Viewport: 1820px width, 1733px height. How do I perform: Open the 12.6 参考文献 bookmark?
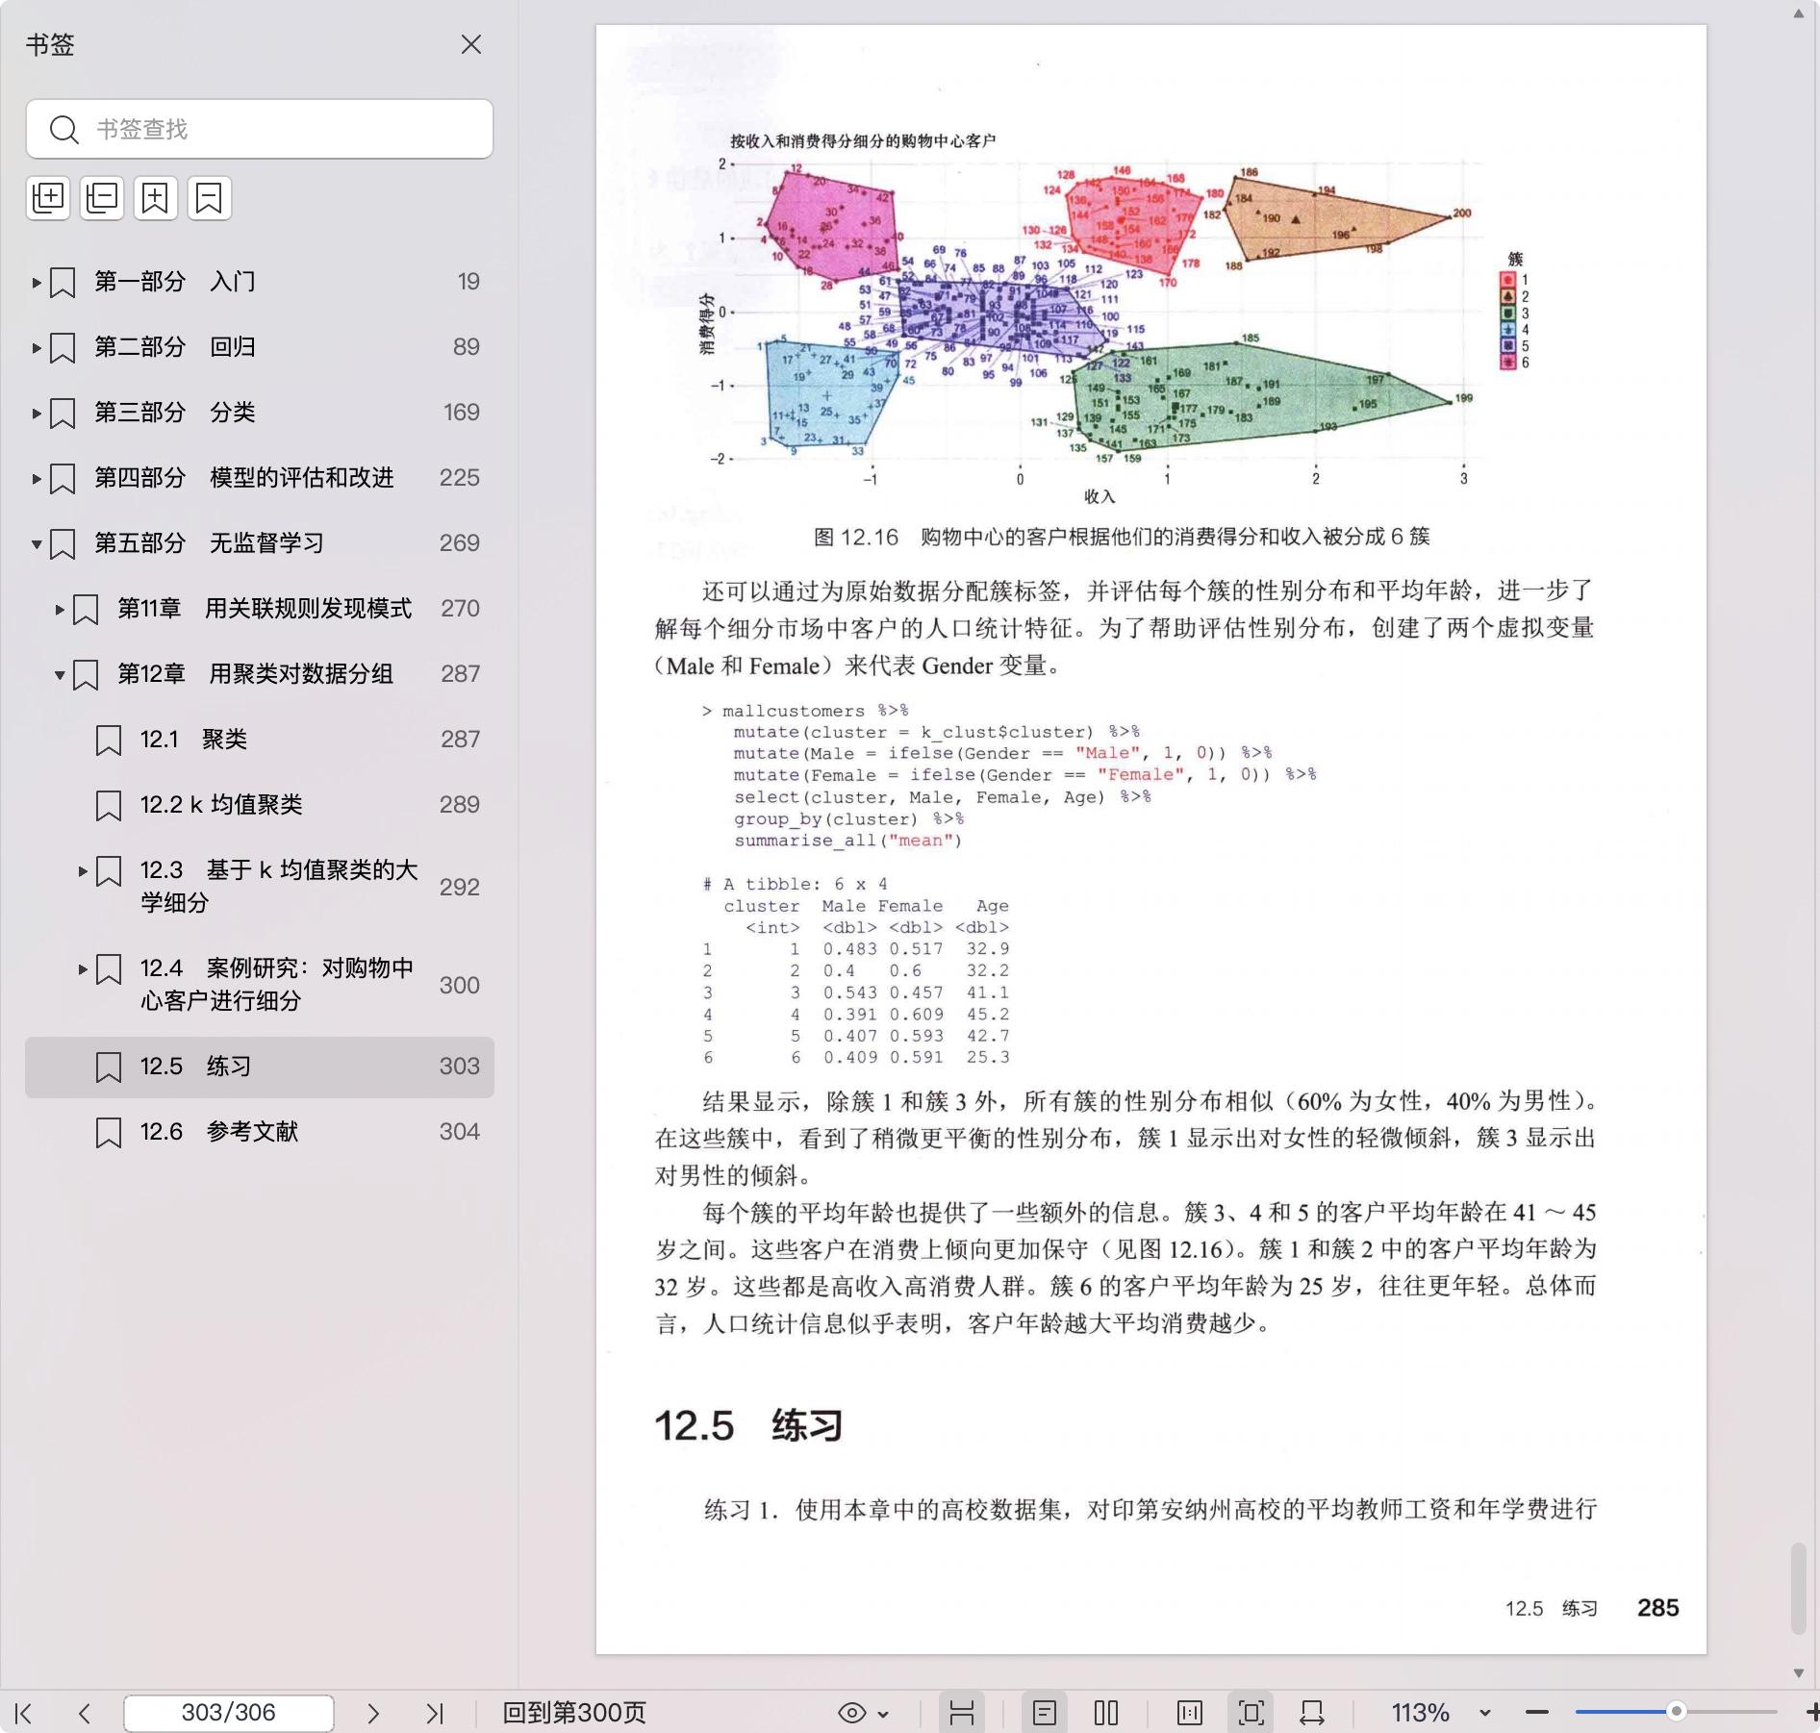(x=252, y=1132)
